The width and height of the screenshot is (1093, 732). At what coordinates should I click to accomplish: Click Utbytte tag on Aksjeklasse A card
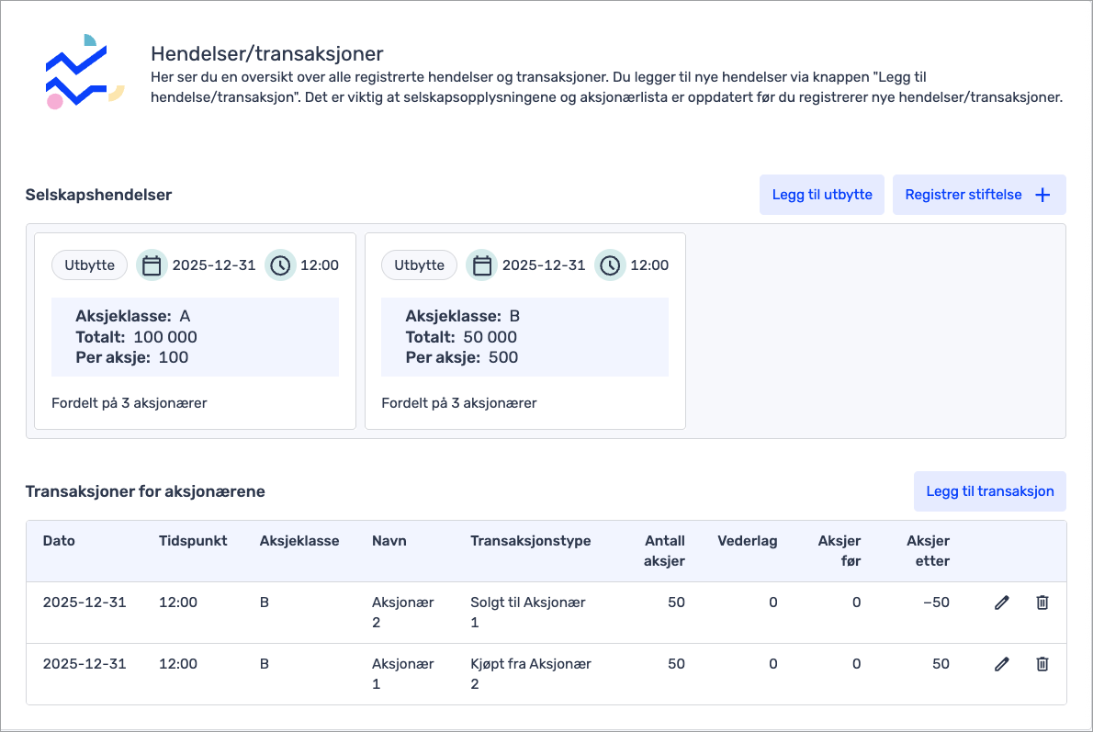(x=89, y=265)
